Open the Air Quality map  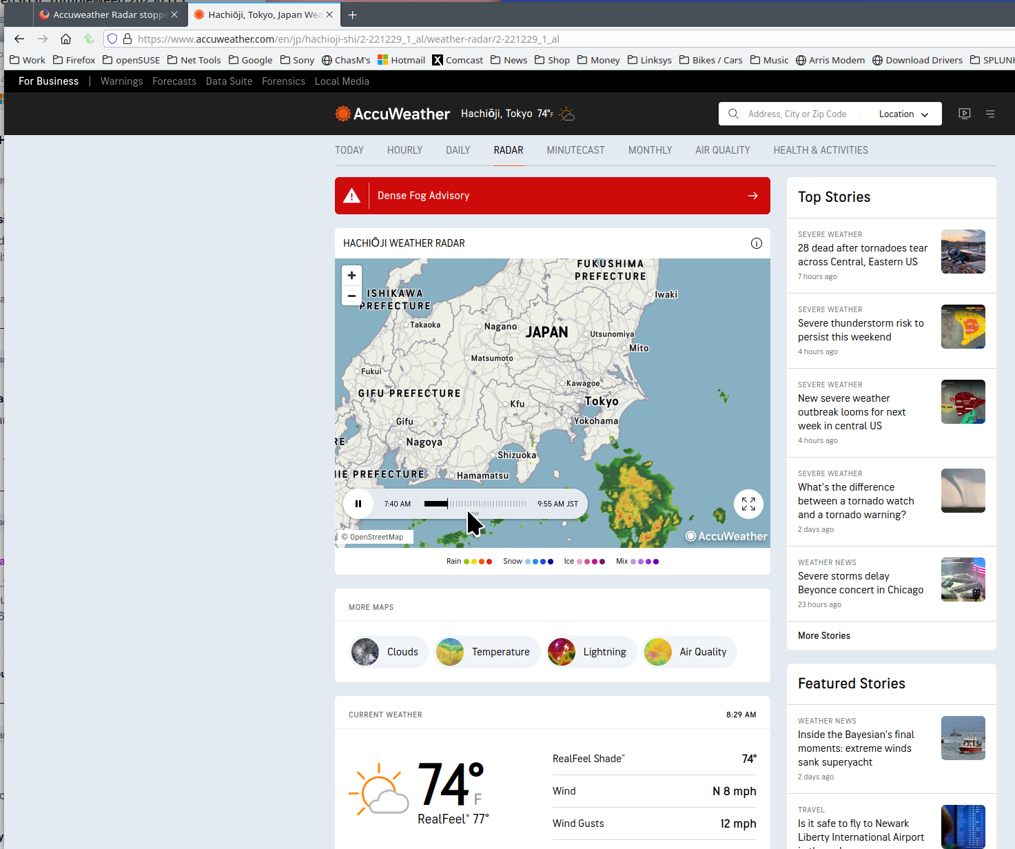point(689,652)
